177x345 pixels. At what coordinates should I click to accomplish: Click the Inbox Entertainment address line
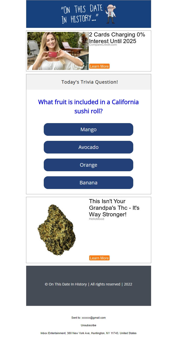click(x=88, y=333)
